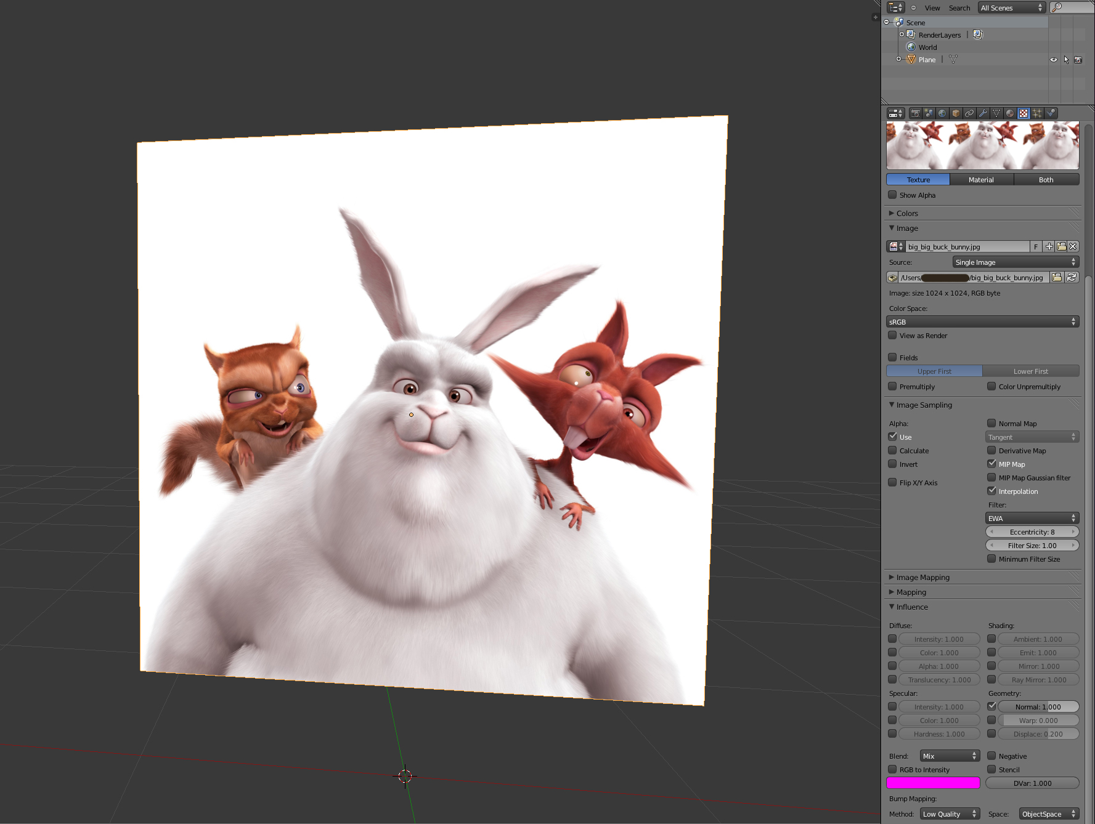This screenshot has width=1095, height=824.
Task: Open the World properties globe tab
Action: [942, 113]
